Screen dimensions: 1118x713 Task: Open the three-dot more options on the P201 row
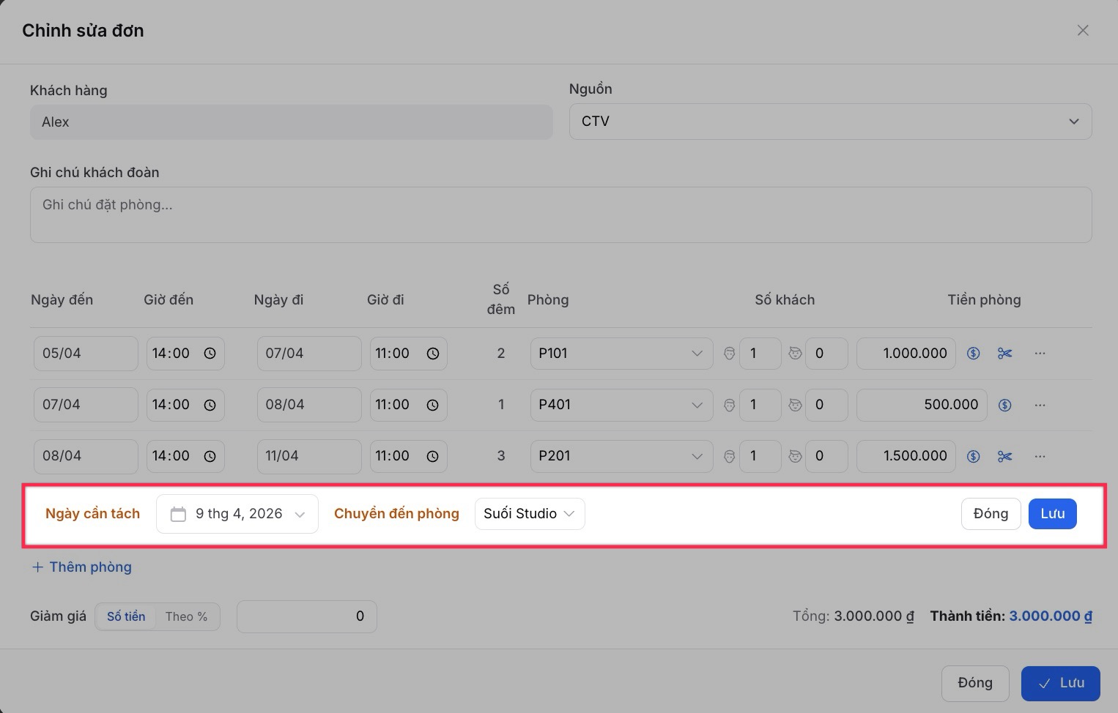click(x=1040, y=456)
